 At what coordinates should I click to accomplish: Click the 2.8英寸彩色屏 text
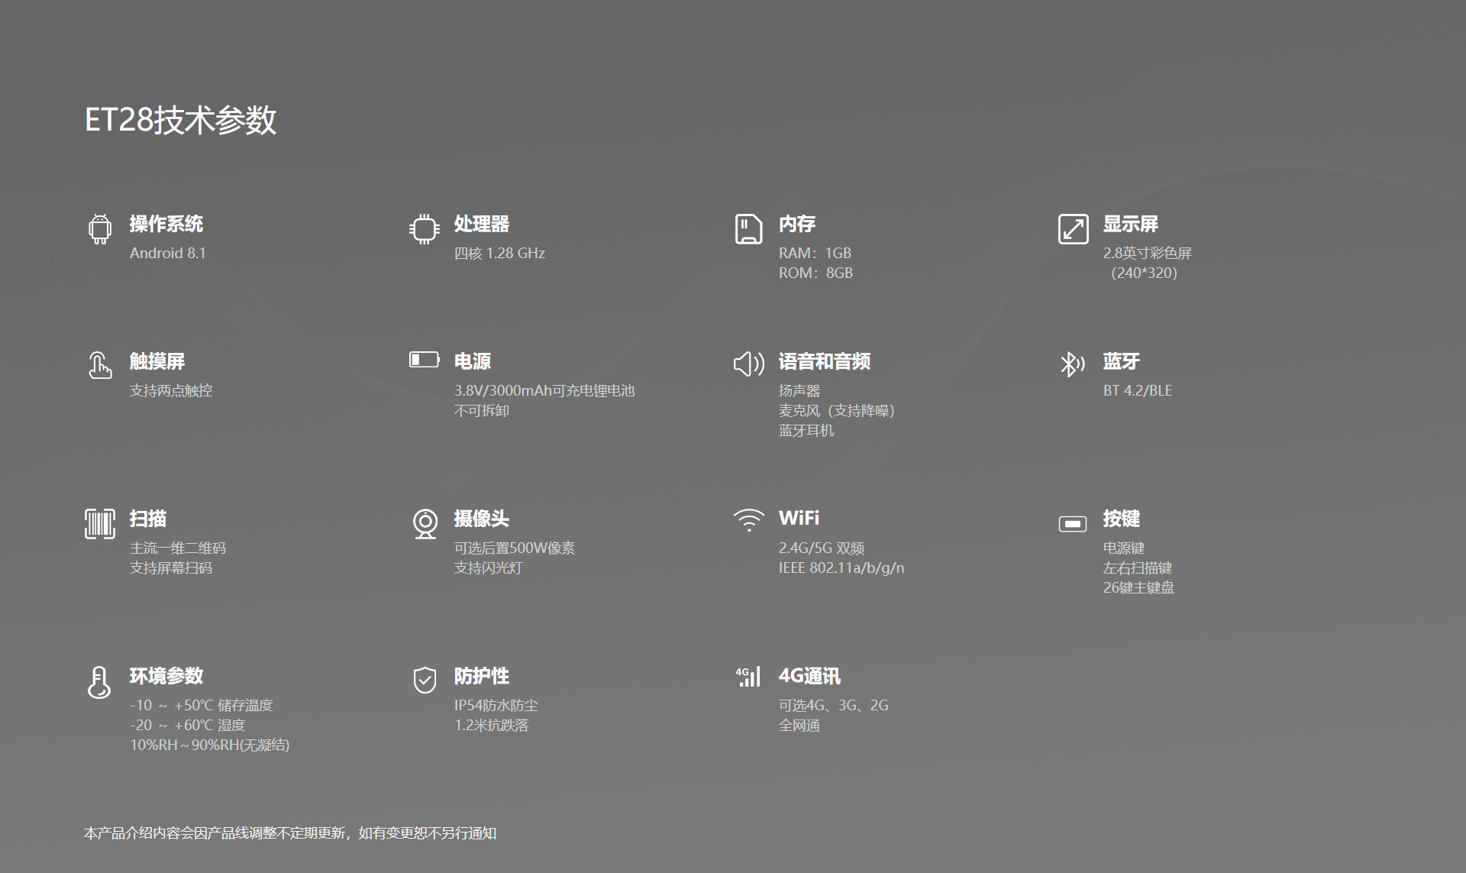click(x=1148, y=253)
